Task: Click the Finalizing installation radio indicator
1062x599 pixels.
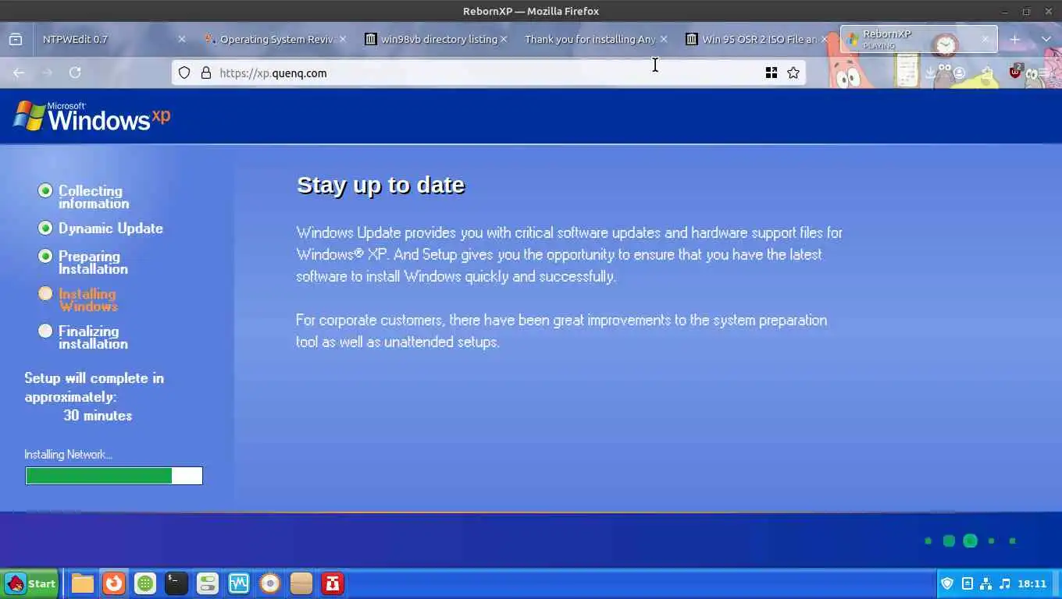Action: point(45,331)
